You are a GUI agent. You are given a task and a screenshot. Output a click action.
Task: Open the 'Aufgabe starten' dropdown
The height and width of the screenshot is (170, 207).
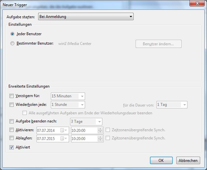[86, 17]
